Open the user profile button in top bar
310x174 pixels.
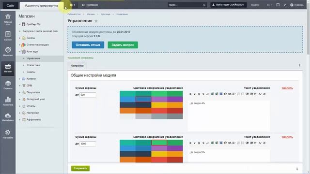228,5
